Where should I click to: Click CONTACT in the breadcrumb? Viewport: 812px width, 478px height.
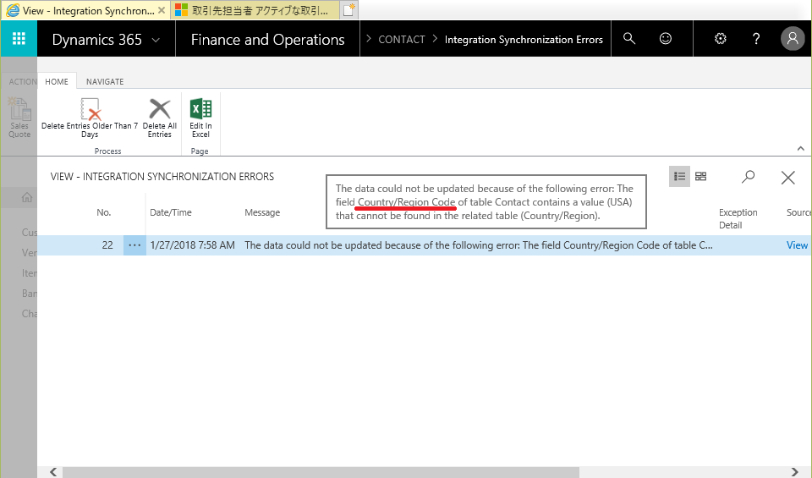click(x=401, y=40)
